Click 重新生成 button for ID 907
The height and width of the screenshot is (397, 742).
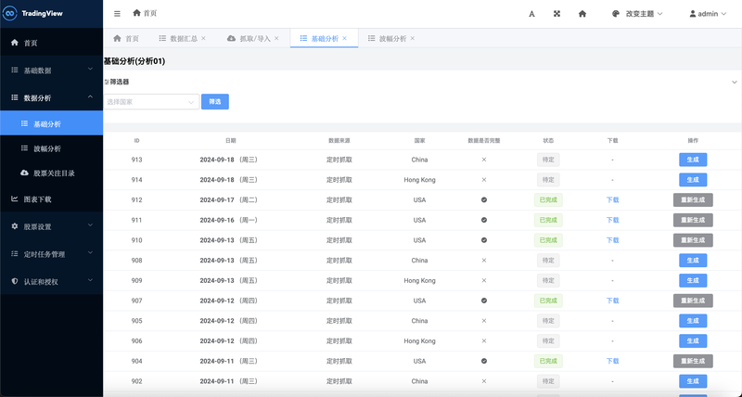point(693,301)
